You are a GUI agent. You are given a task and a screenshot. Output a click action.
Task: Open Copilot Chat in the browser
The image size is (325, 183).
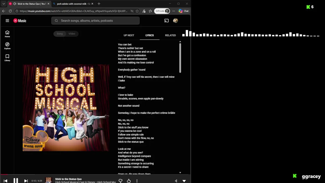coord(184,11)
